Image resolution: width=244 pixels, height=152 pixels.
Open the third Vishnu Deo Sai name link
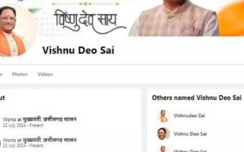(x=190, y=150)
